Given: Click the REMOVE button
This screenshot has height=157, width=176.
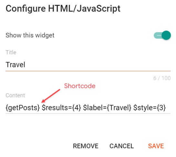Looking at the screenshot, I should tap(86, 146).
